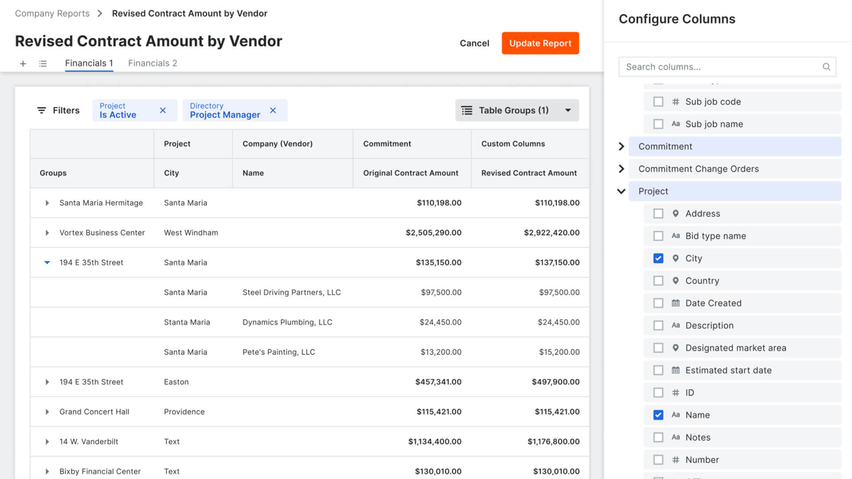Viewport: 852px width, 479px height.
Task: Open the Table Groups dropdown arrow
Action: pyautogui.click(x=568, y=110)
